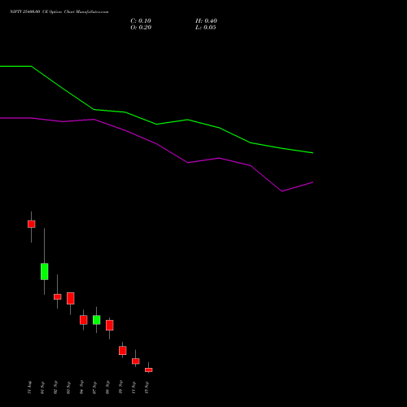Select the high value H: 0.40

click(206, 21)
